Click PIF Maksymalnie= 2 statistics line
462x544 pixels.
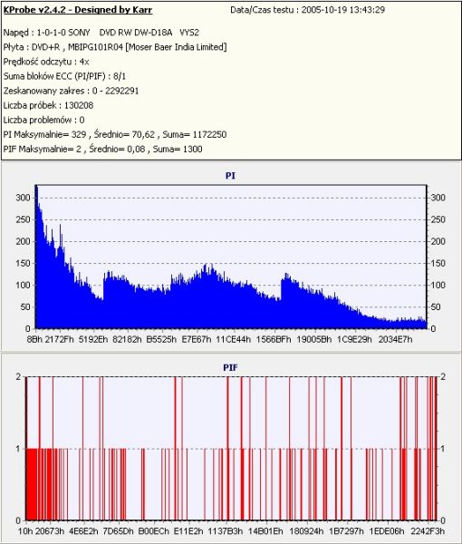coord(102,150)
